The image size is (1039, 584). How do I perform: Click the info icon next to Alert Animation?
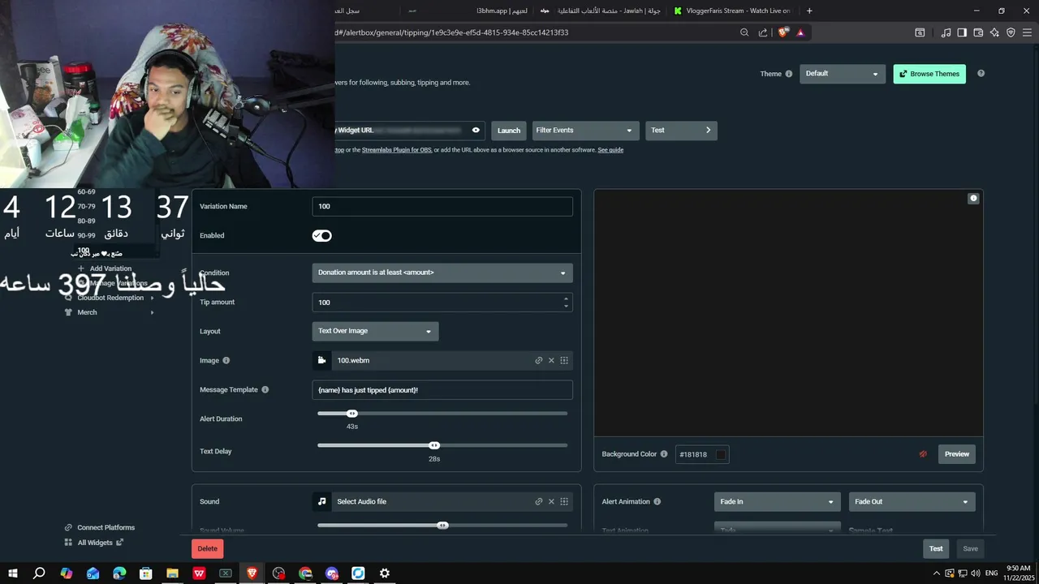click(x=657, y=501)
